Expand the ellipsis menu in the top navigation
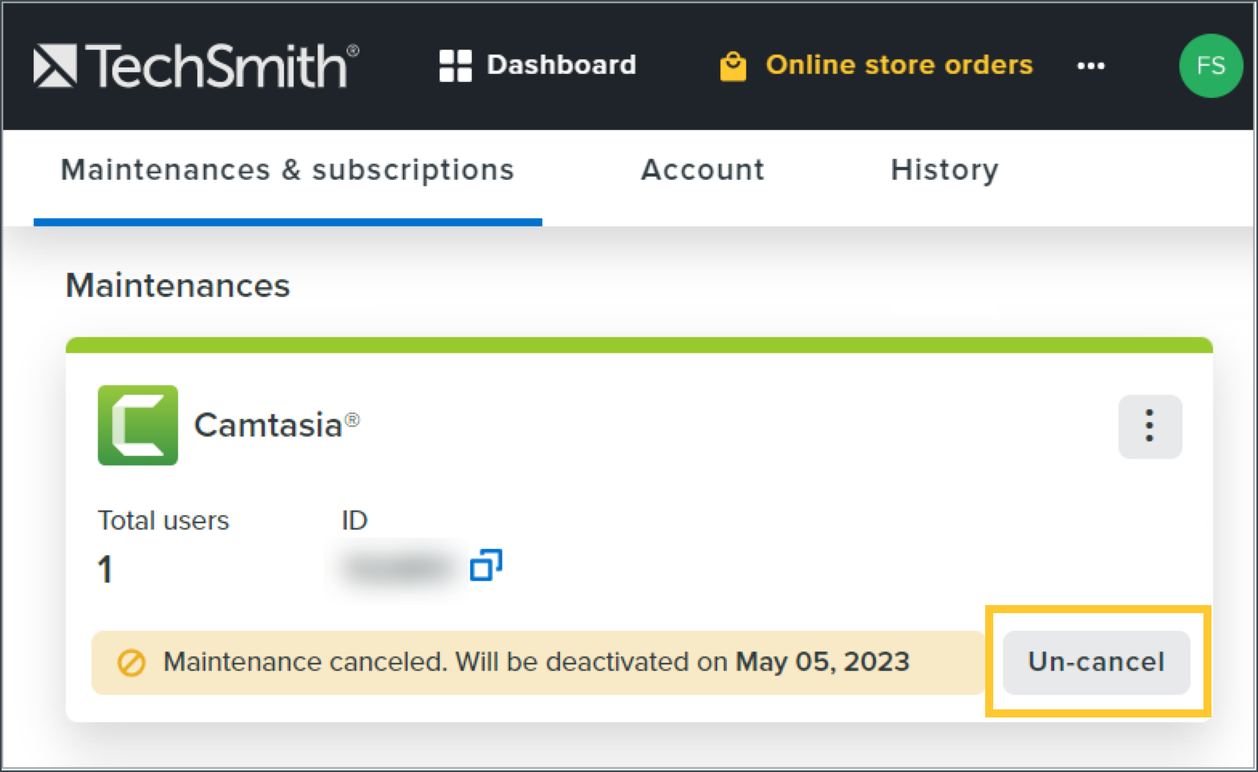Screen dimensions: 1258x772 1090,67
